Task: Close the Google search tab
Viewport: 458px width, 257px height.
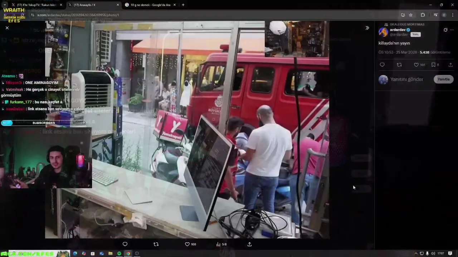Action: tap(174, 5)
